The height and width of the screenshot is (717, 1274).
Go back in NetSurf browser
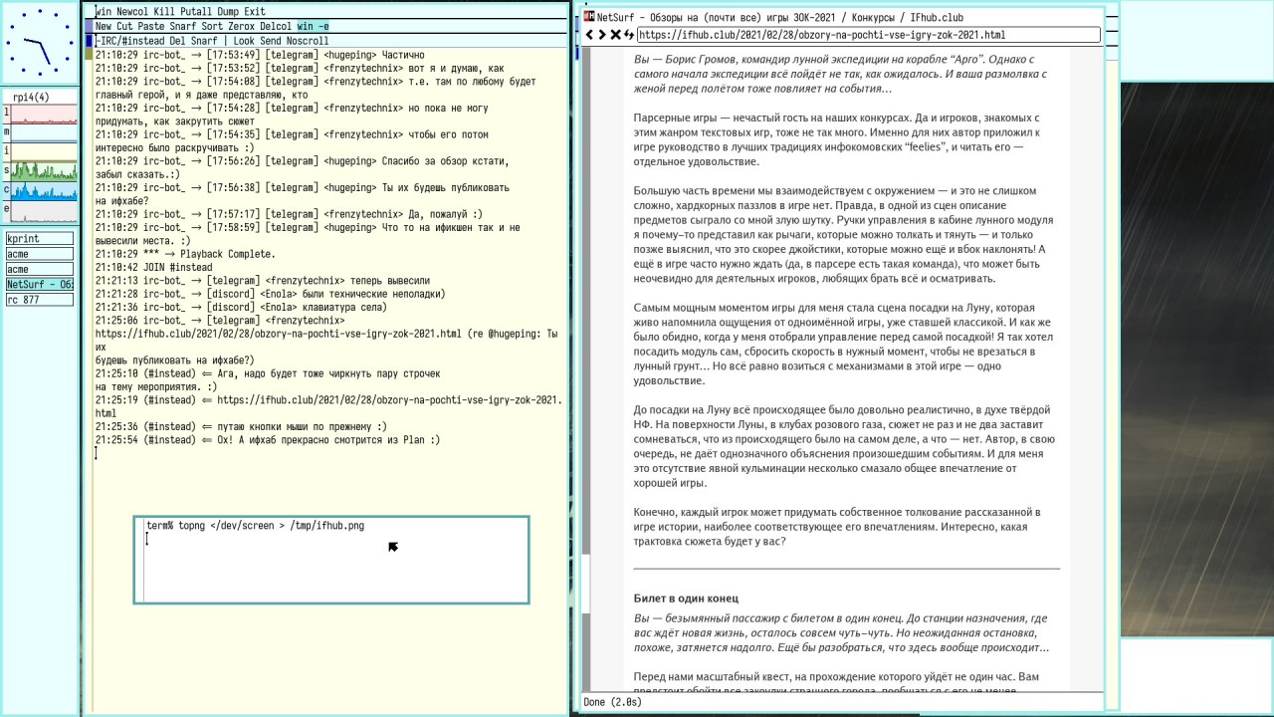coord(589,35)
